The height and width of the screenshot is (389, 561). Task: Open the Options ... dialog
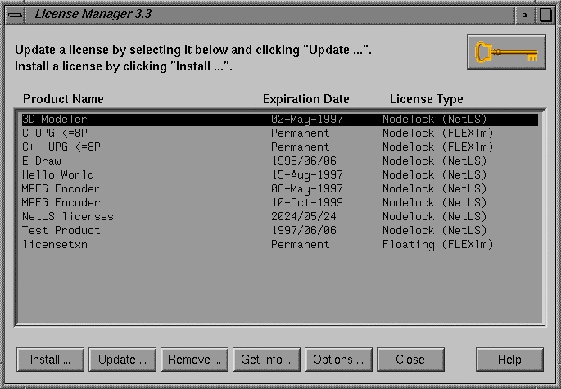pyautogui.click(x=338, y=360)
